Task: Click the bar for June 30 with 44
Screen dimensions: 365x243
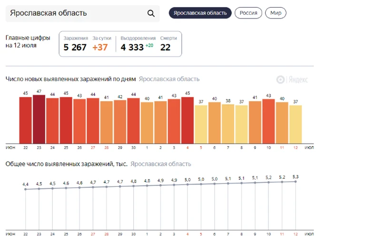Action: click(133, 121)
